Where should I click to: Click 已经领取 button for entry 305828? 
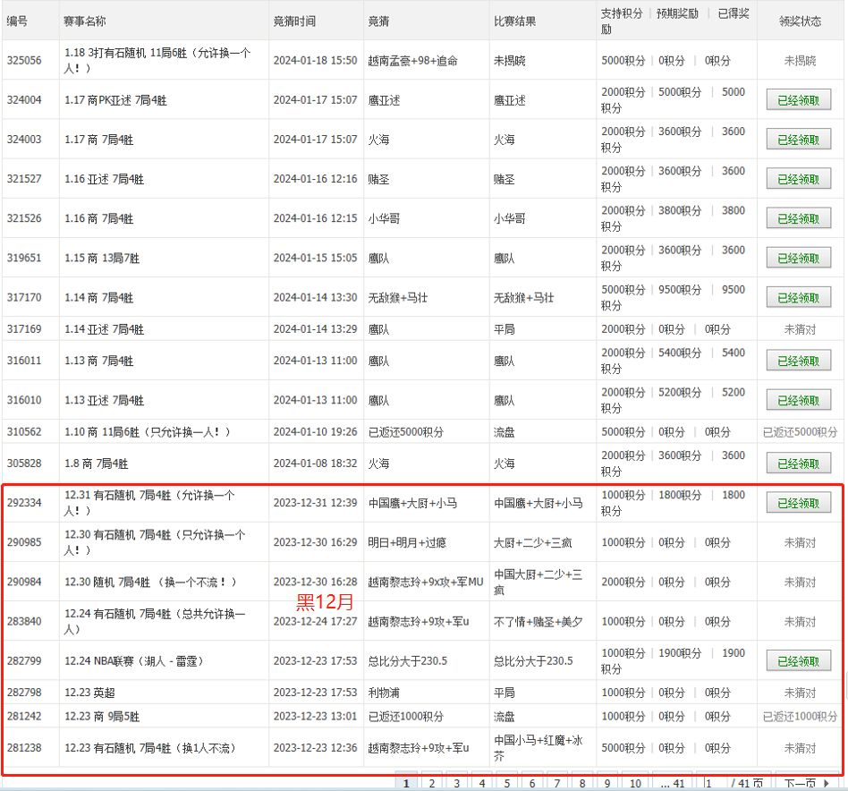[799, 464]
